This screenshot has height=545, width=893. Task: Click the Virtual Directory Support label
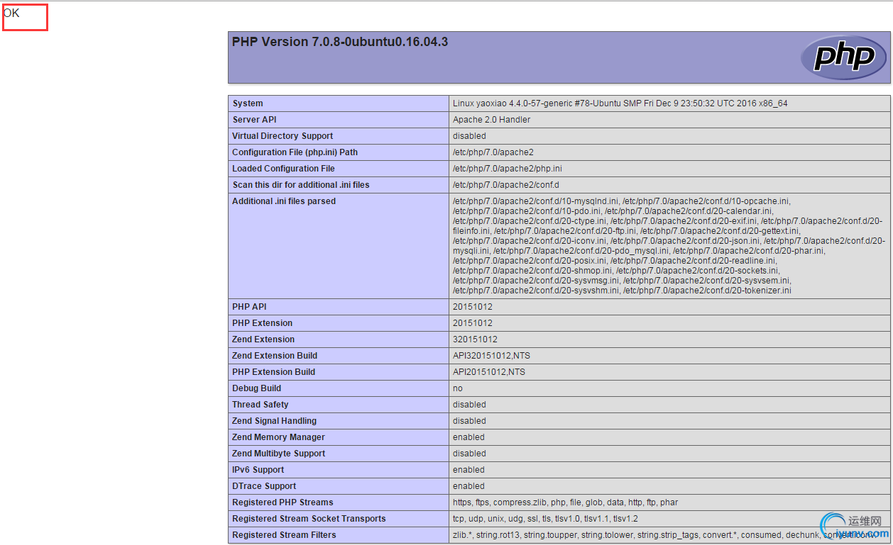pos(283,136)
